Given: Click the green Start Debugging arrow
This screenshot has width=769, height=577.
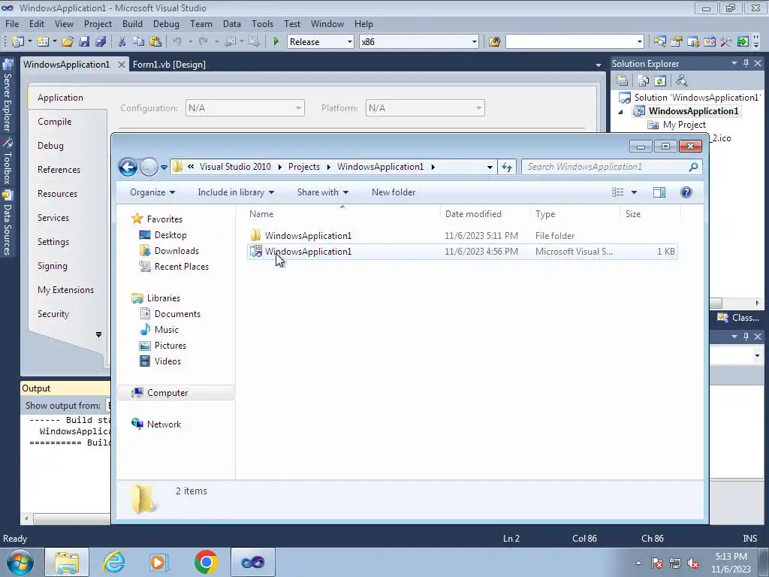Looking at the screenshot, I should coord(276,42).
